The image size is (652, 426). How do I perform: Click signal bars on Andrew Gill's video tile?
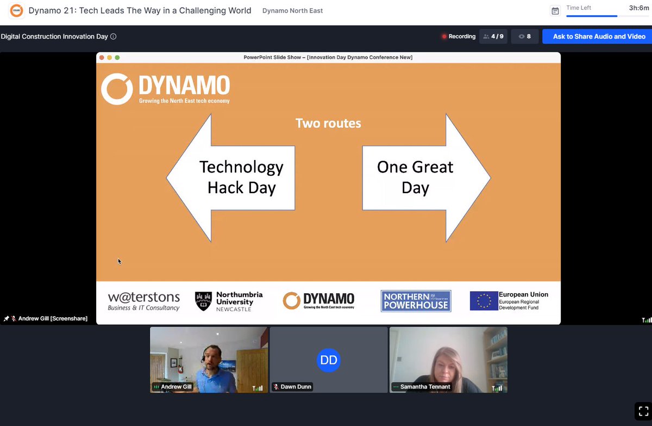pyautogui.click(x=258, y=387)
